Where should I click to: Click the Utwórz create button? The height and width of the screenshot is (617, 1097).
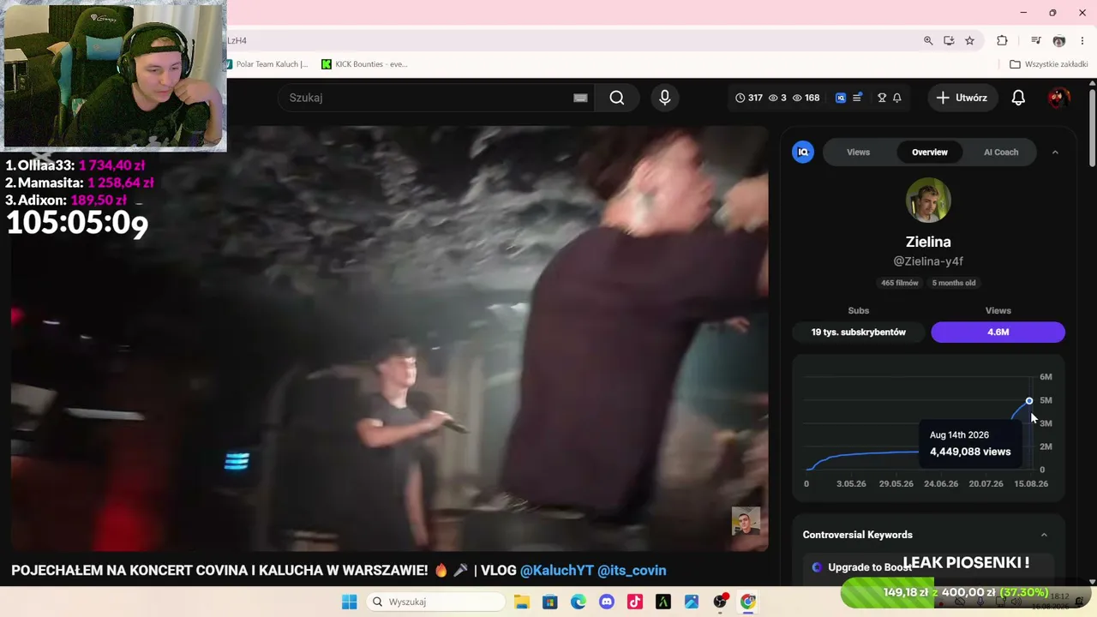[962, 98]
